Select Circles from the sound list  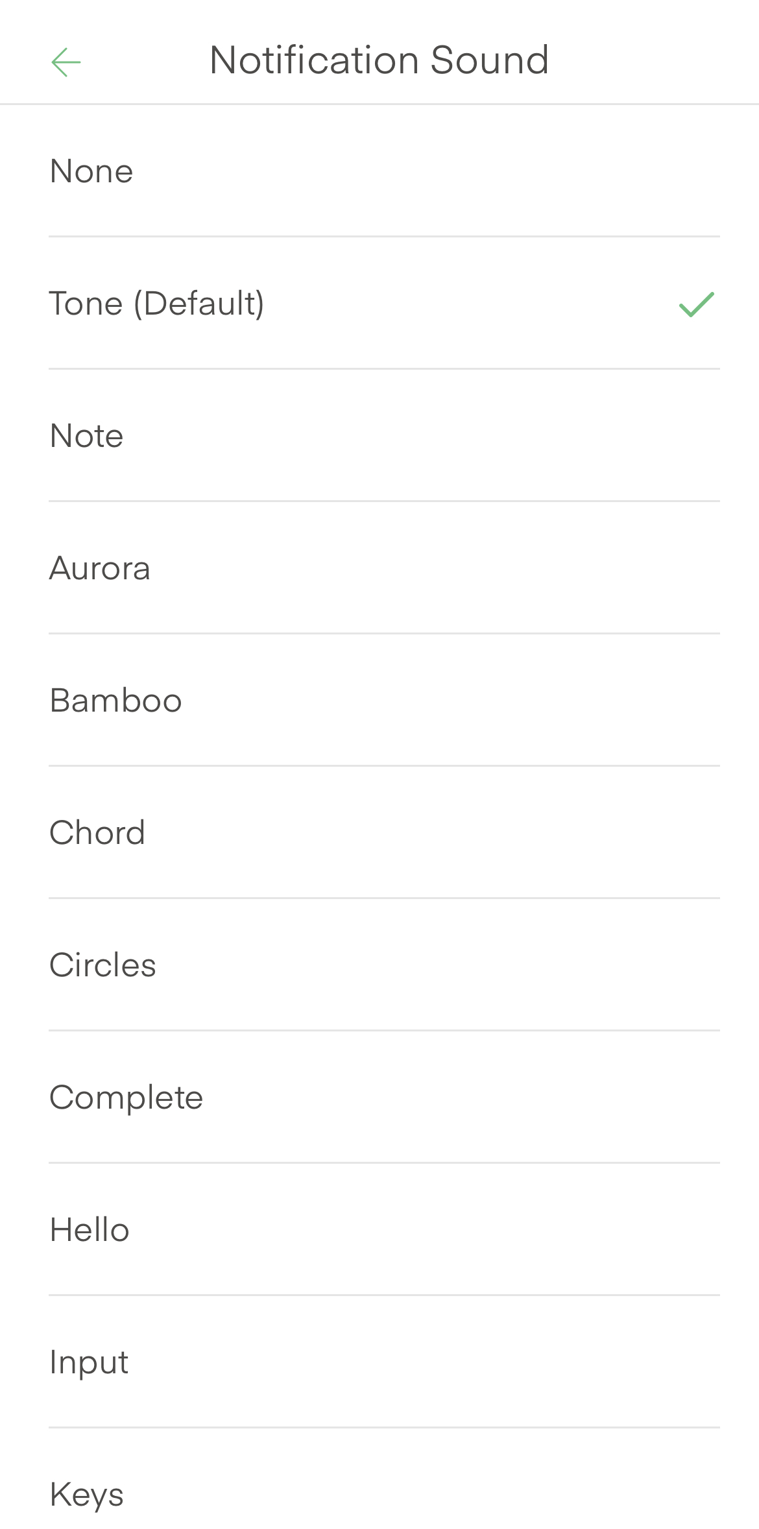coord(103,965)
